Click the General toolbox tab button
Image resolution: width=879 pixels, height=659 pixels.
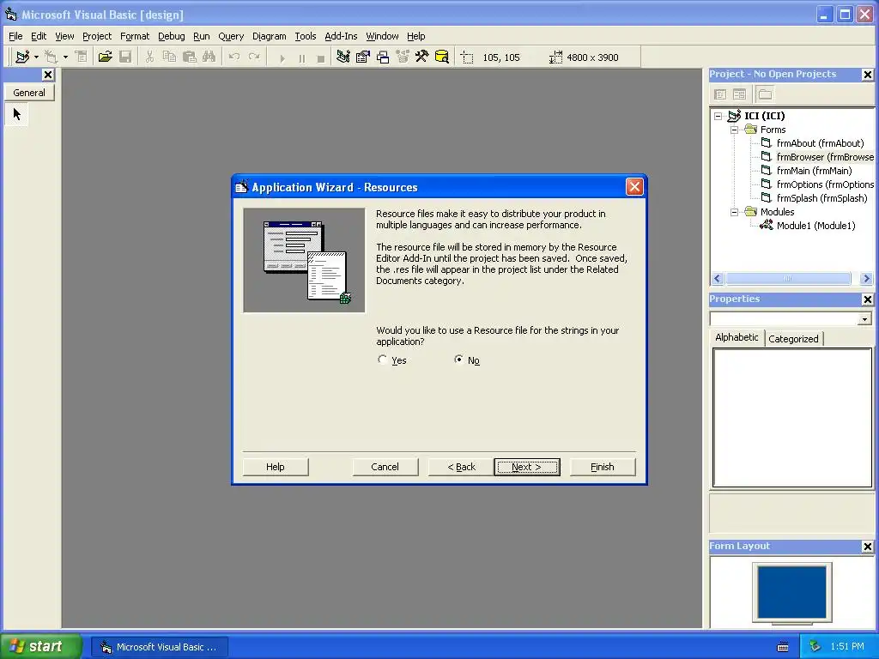tap(29, 93)
